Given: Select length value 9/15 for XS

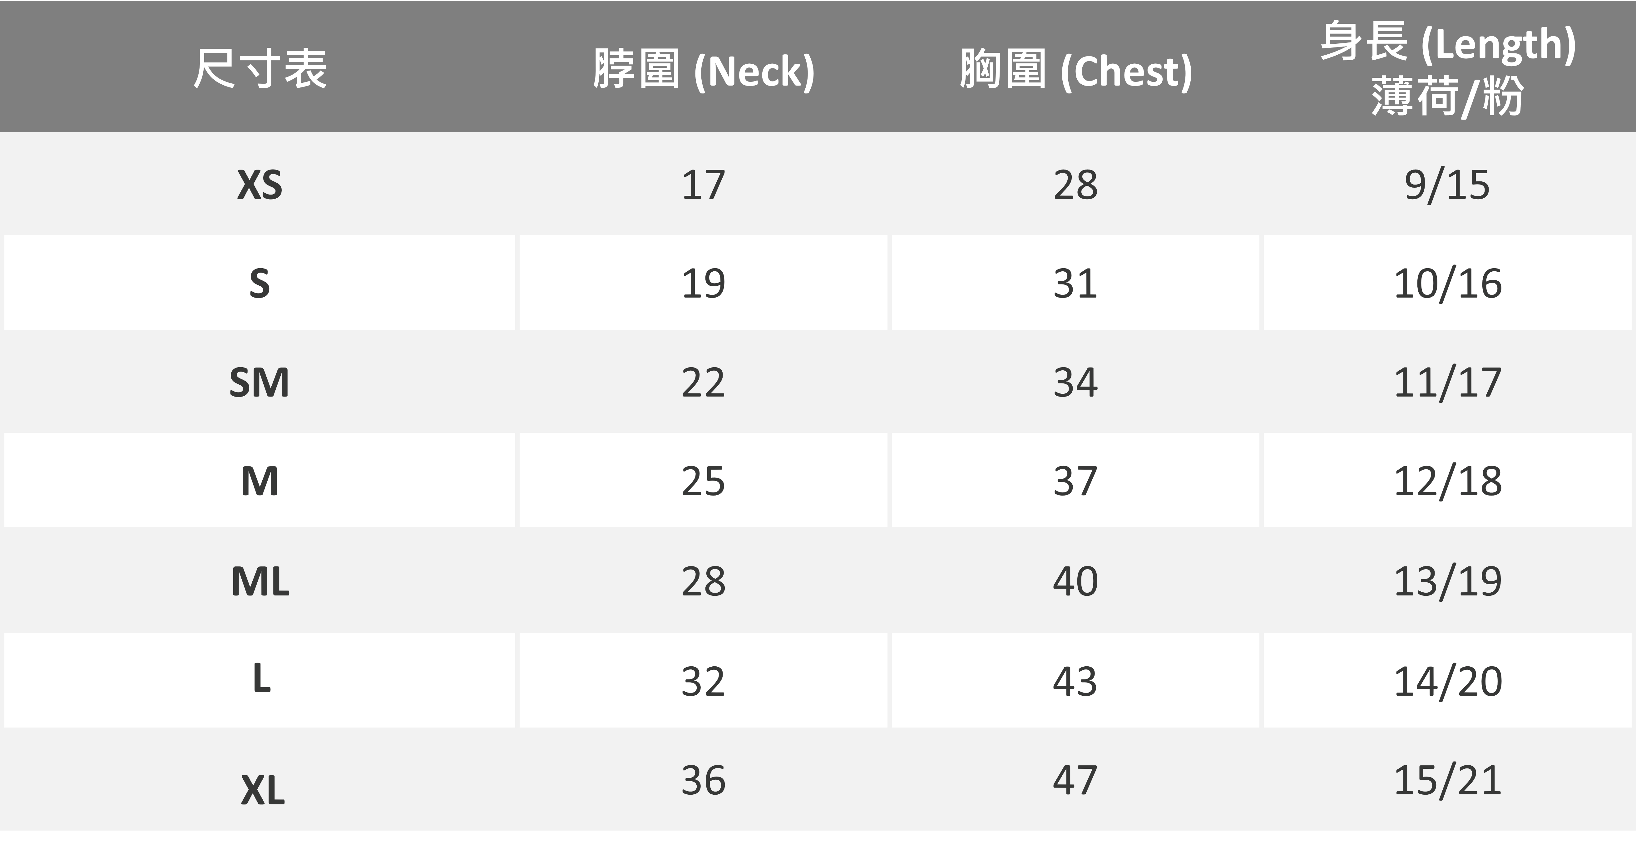Looking at the screenshot, I should click(x=1447, y=185).
